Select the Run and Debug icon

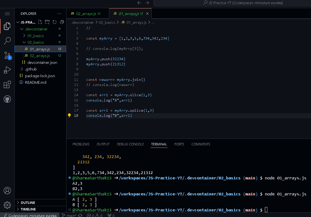7,69
